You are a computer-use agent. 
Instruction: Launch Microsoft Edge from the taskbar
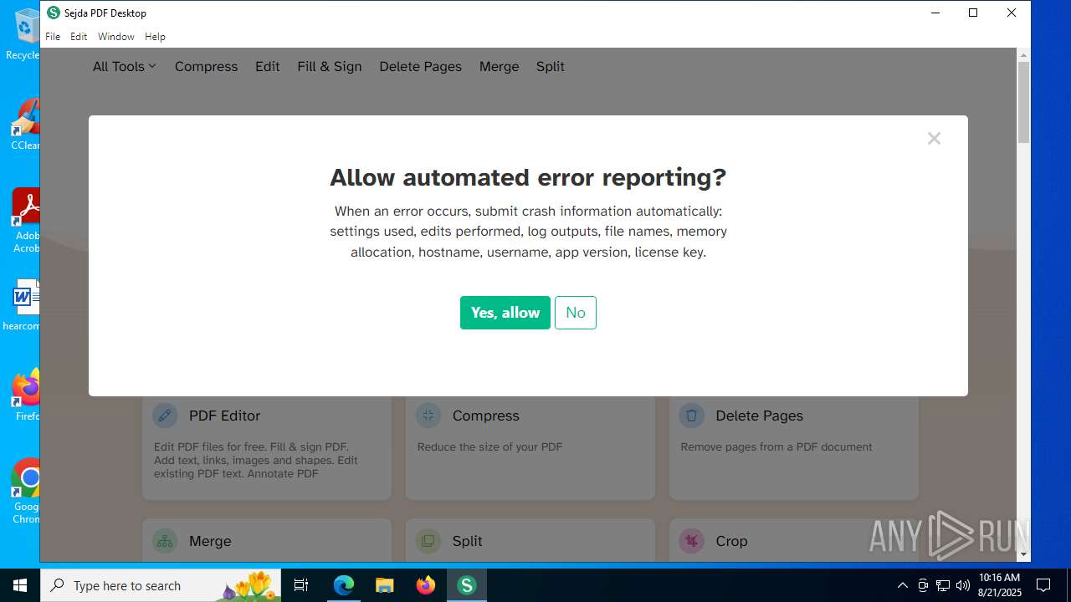click(344, 585)
